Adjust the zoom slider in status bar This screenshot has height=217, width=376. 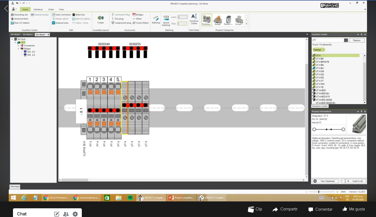pos(319,192)
